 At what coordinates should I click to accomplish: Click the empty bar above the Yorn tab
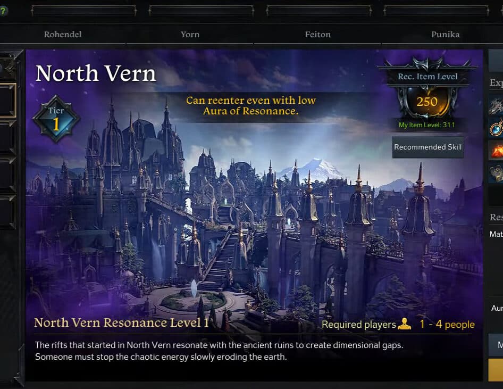pos(201,11)
